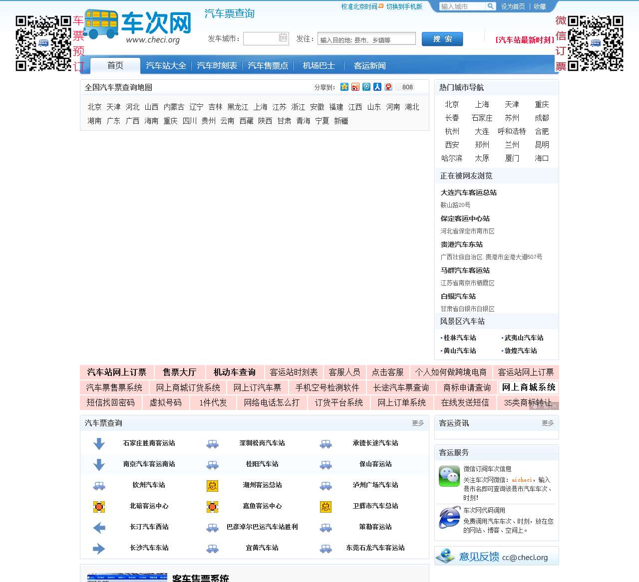Click the 搜索 search button
639x582 pixels.
coord(442,39)
